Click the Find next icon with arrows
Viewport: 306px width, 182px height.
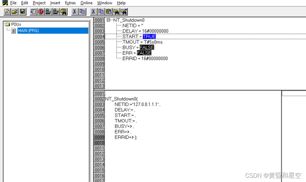124,12
